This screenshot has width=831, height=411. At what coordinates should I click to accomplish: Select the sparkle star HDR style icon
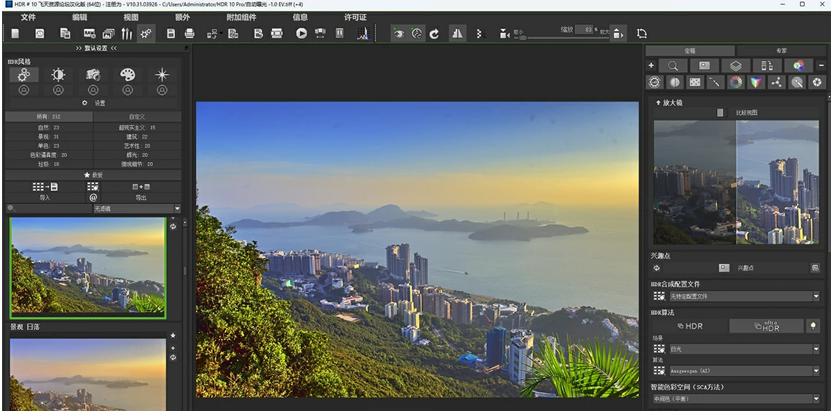162,75
